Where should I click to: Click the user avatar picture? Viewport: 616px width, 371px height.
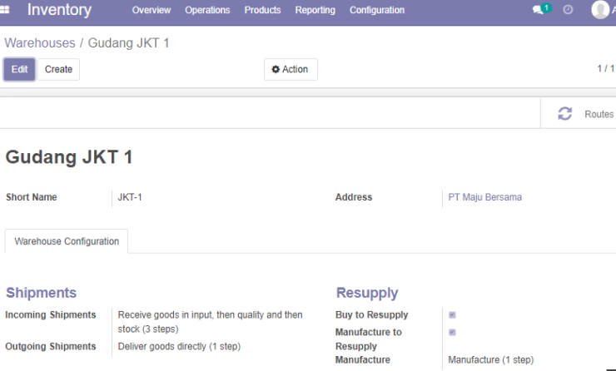click(x=600, y=9)
